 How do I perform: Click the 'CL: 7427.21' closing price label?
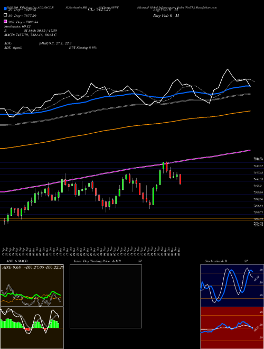pos(99,10)
